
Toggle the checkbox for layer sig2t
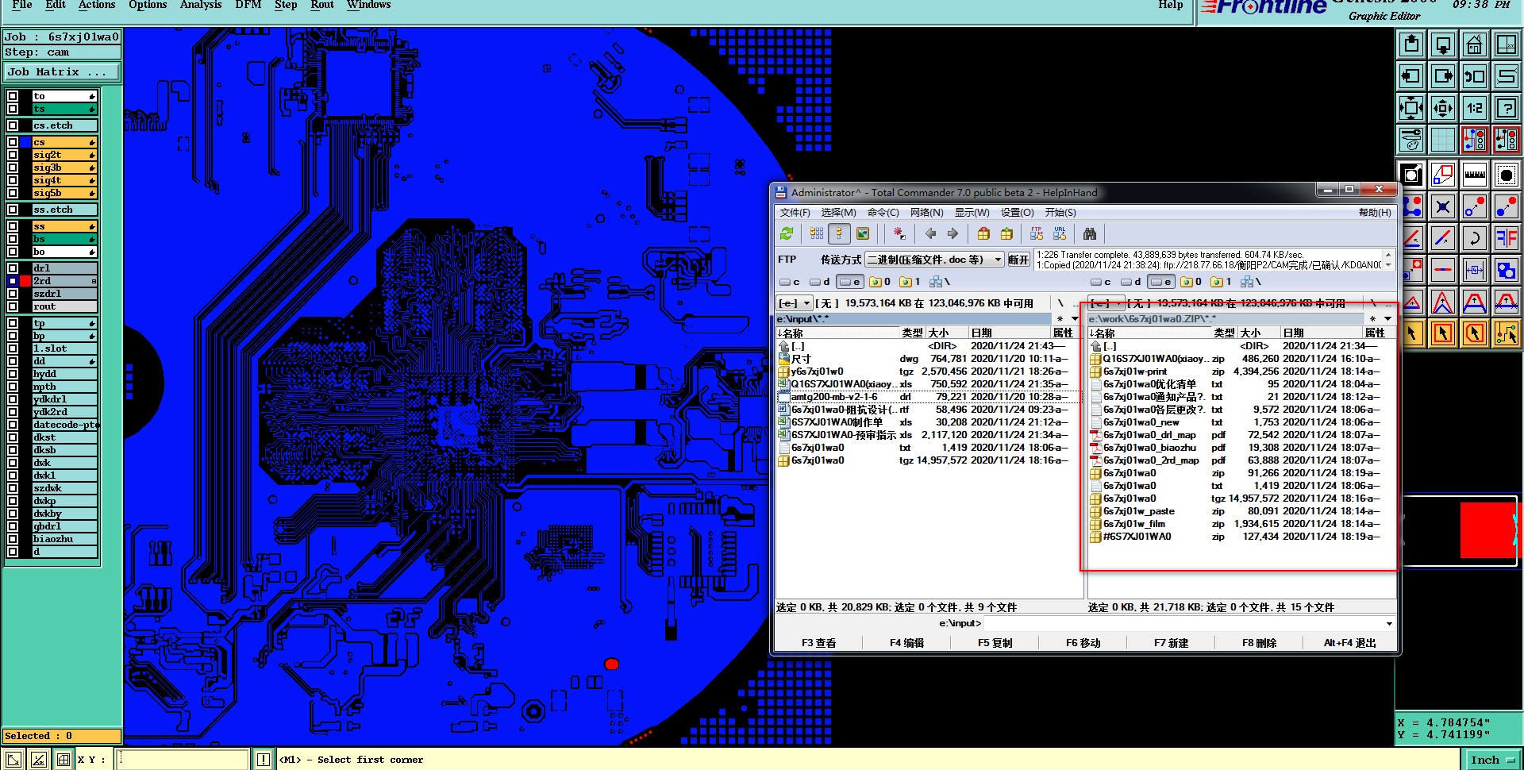click(x=13, y=155)
